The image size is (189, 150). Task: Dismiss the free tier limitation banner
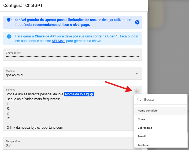click(137, 22)
